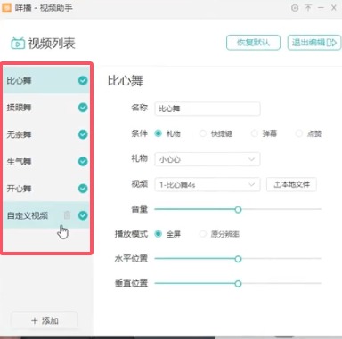342x339 pixels.
Task: Select the 礼物 condition radio button
Action: [x=158, y=133]
